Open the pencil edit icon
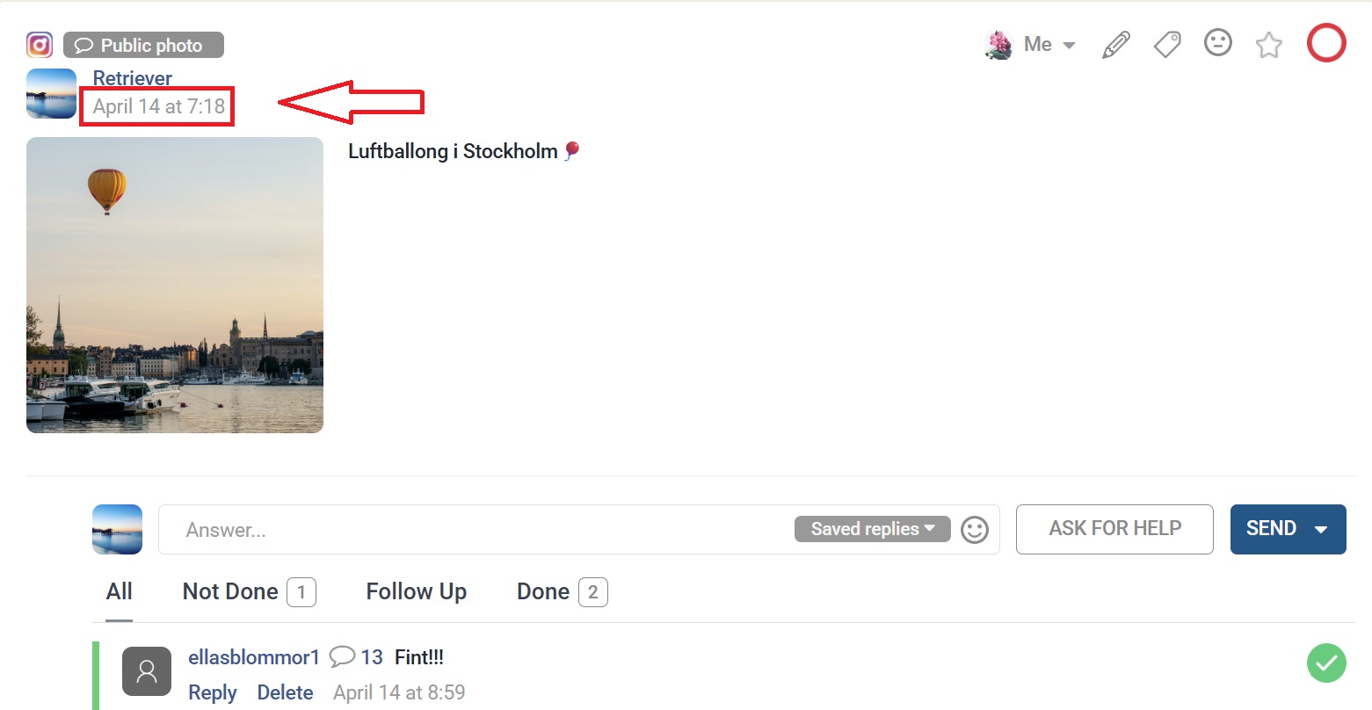Viewport: 1372px width, 710px height. coord(1116,44)
